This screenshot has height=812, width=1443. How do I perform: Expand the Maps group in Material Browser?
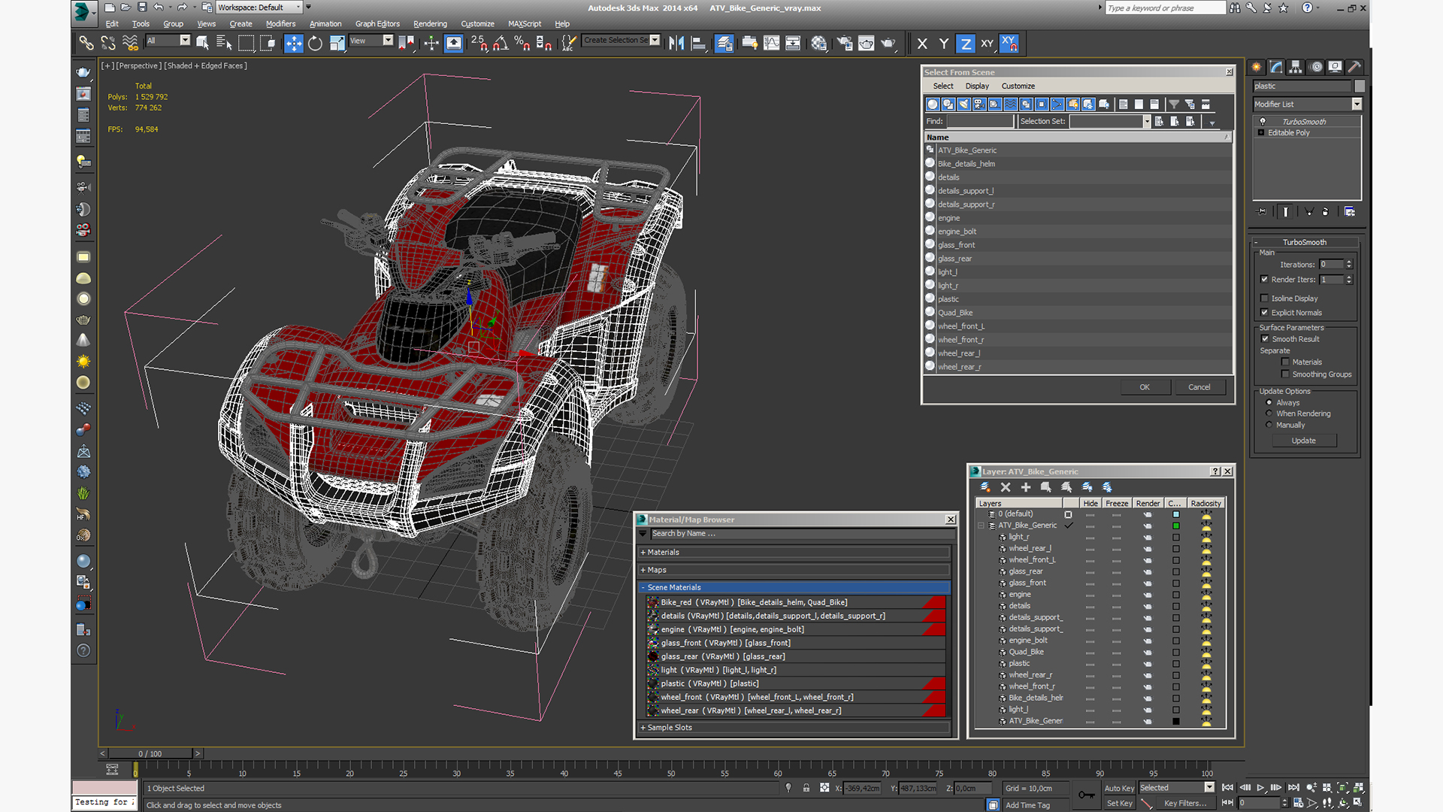[x=795, y=570]
